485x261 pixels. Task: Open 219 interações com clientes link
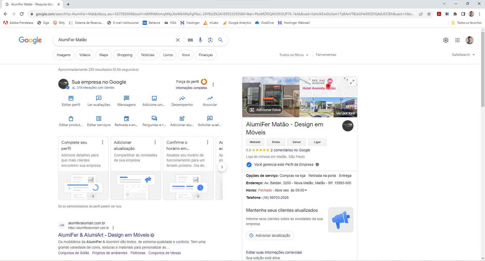click(95, 88)
